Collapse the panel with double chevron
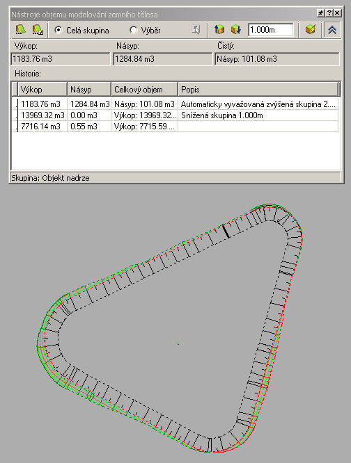The width and height of the screenshot is (351, 463). [331, 30]
